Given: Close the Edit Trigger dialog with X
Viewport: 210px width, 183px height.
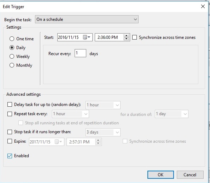Looking at the screenshot, I should (x=203, y=6).
